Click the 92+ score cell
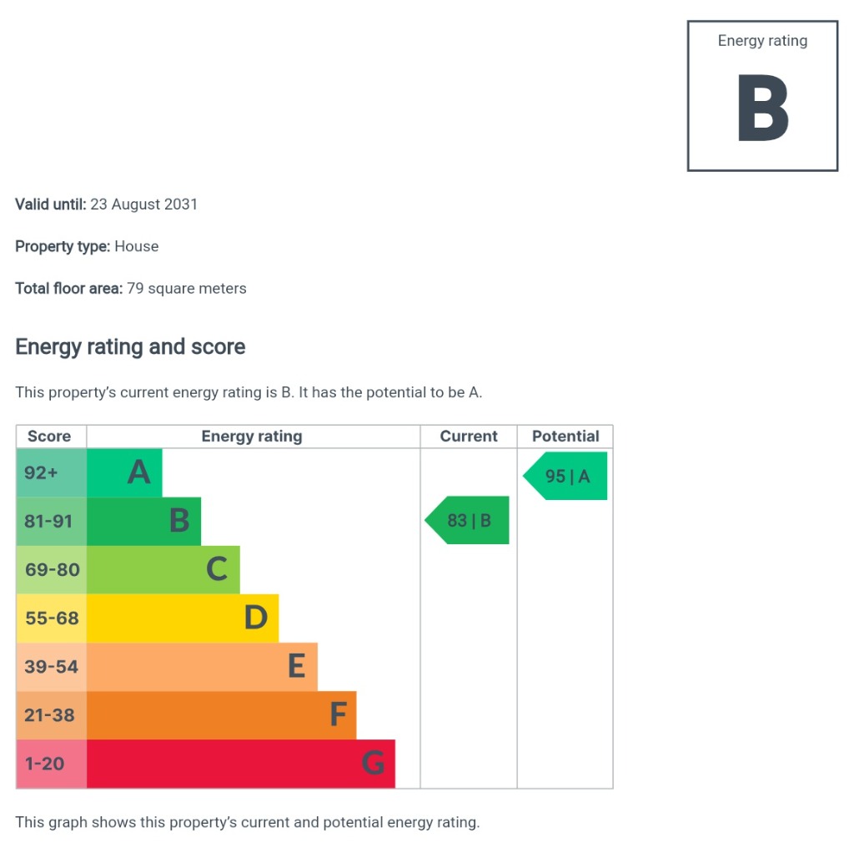Image resolution: width=854 pixels, height=843 pixels. point(51,473)
